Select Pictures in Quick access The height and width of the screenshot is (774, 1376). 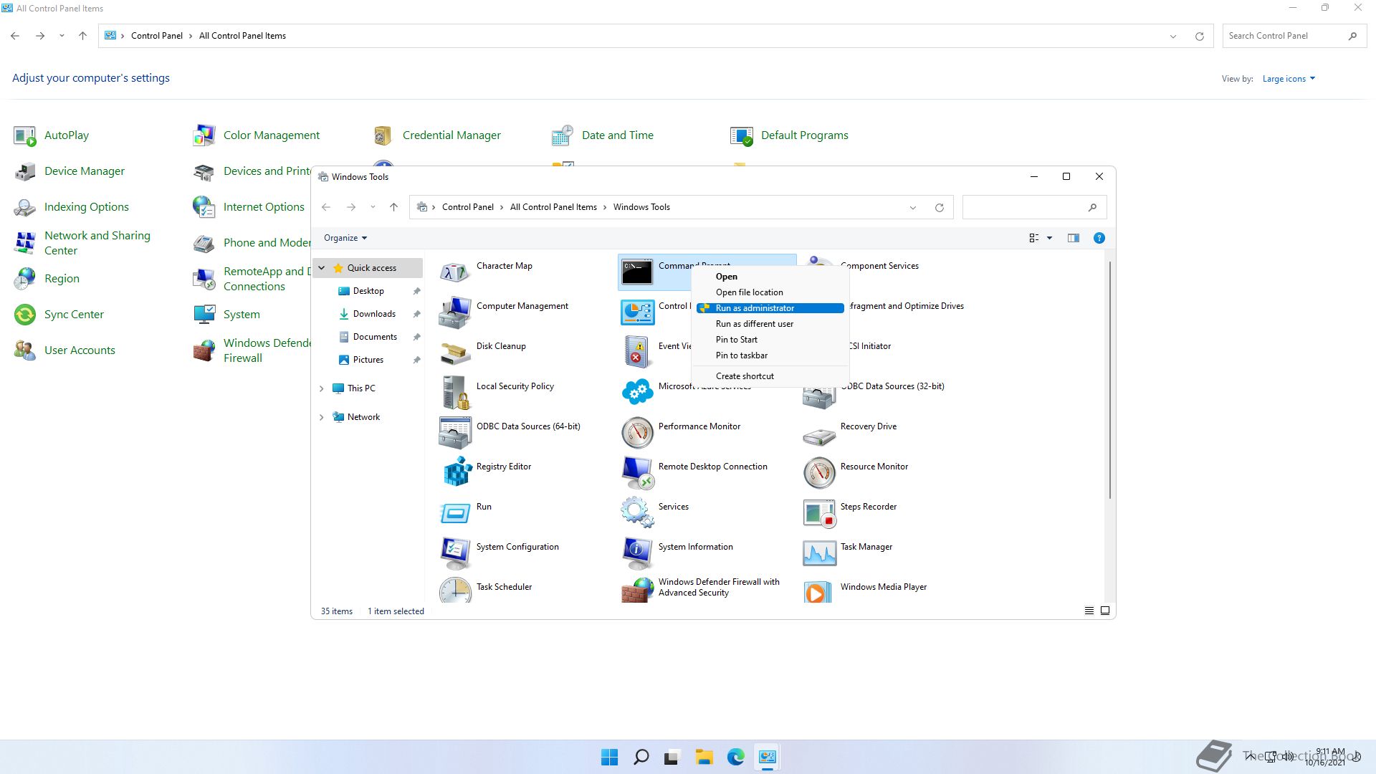(x=368, y=360)
